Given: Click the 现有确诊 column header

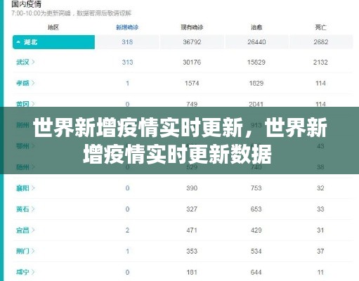Looking at the screenshot, I should [192, 27].
